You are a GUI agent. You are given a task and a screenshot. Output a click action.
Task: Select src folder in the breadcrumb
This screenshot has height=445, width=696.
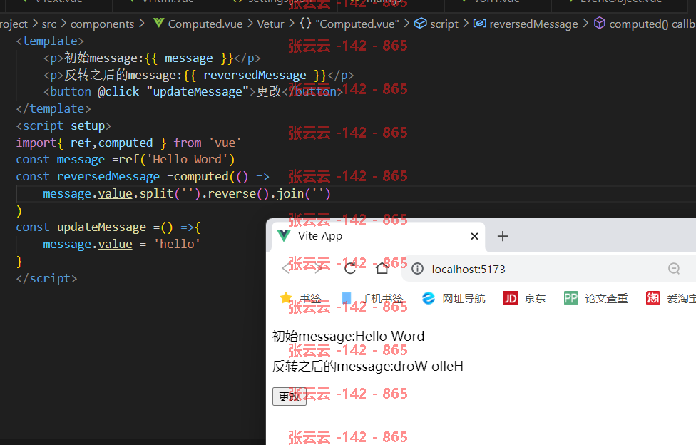pyautogui.click(x=48, y=24)
